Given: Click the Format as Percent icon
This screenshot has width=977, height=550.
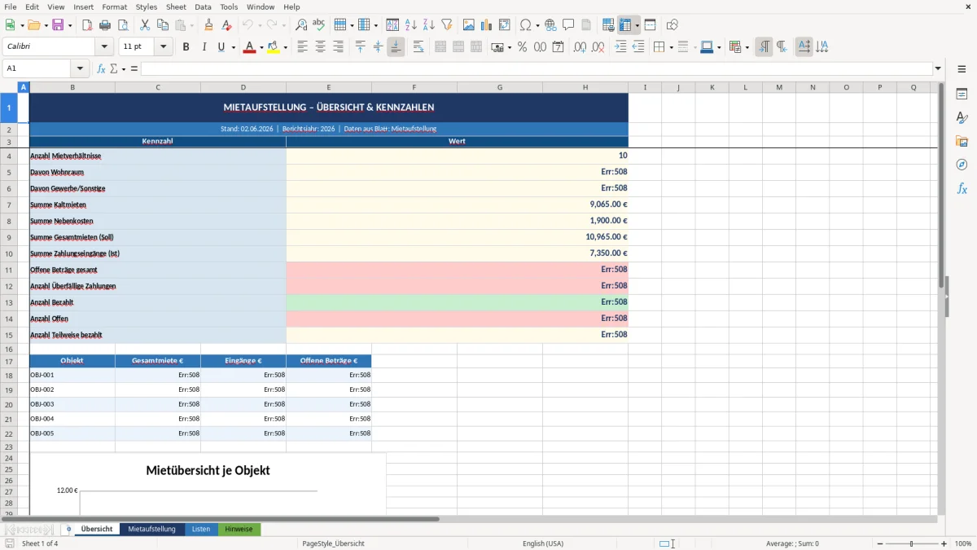Looking at the screenshot, I should 522,47.
